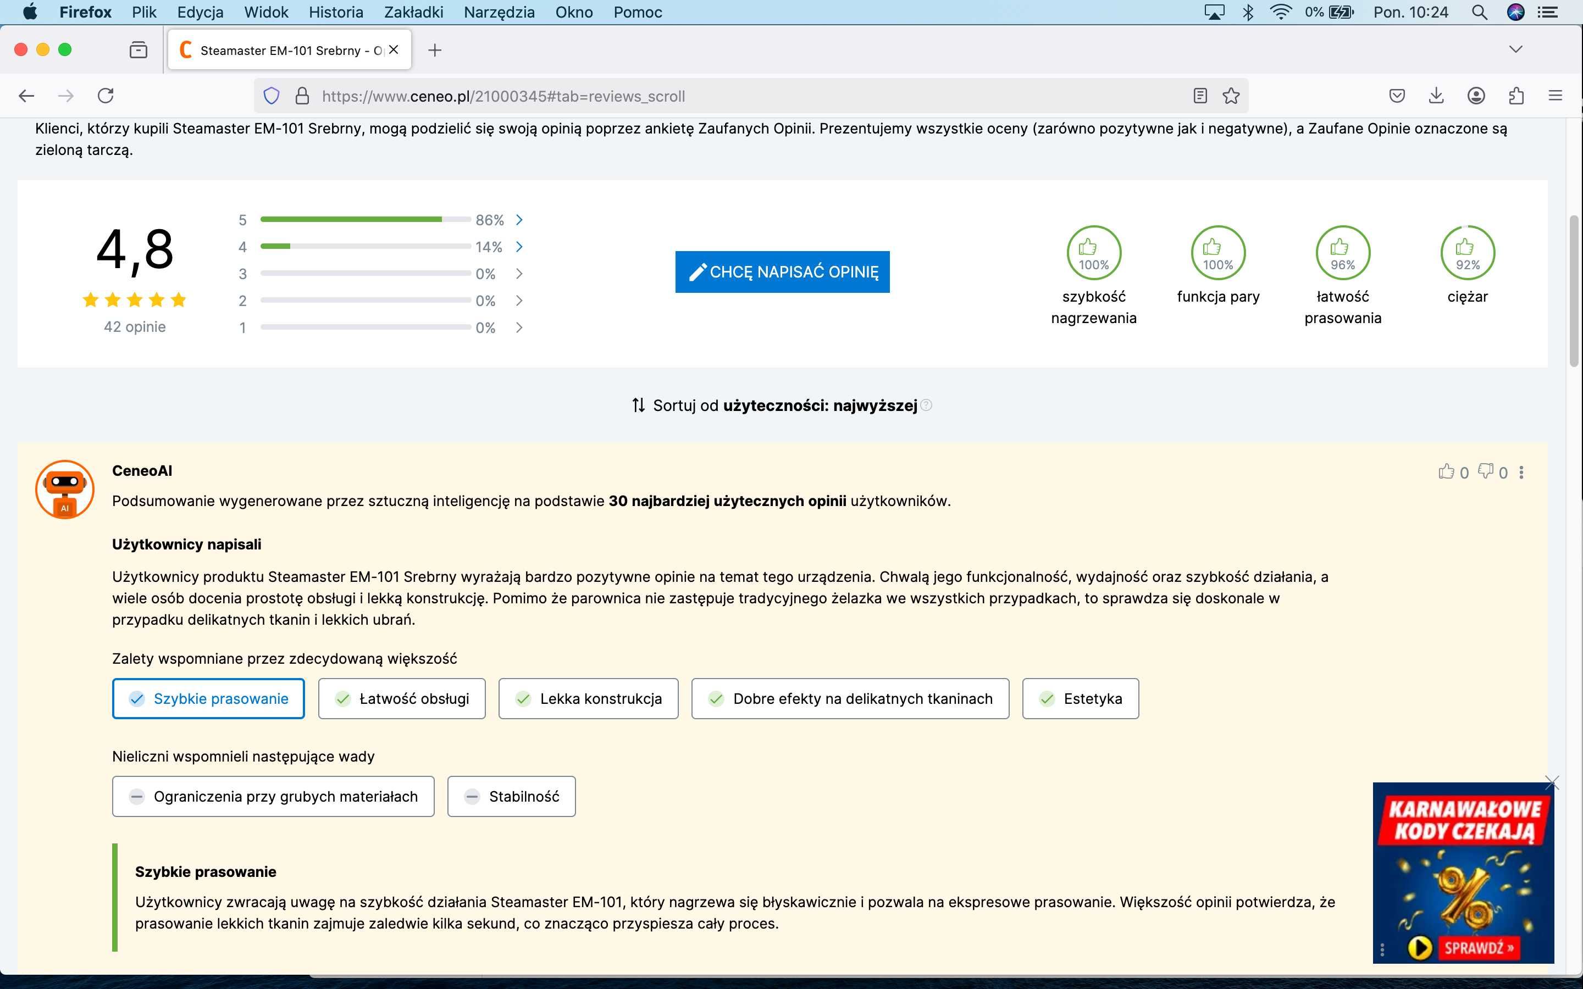This screenshot has width=1583, height=989.
Task: Open the Firefox account icon
Action: click(x=1476, y=96)
